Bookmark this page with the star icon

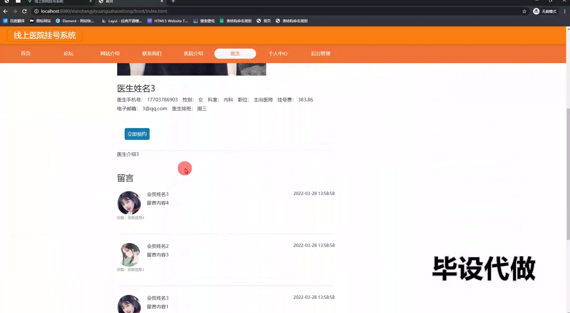pos(524,11)
